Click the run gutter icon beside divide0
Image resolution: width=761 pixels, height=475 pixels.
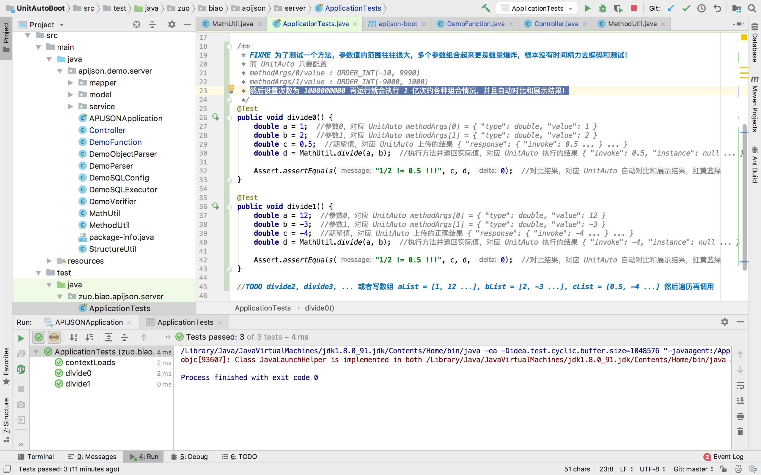point(216,117)
